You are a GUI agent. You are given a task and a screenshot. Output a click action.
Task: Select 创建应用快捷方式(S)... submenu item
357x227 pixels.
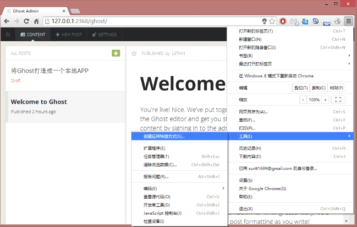pos(179,136)
